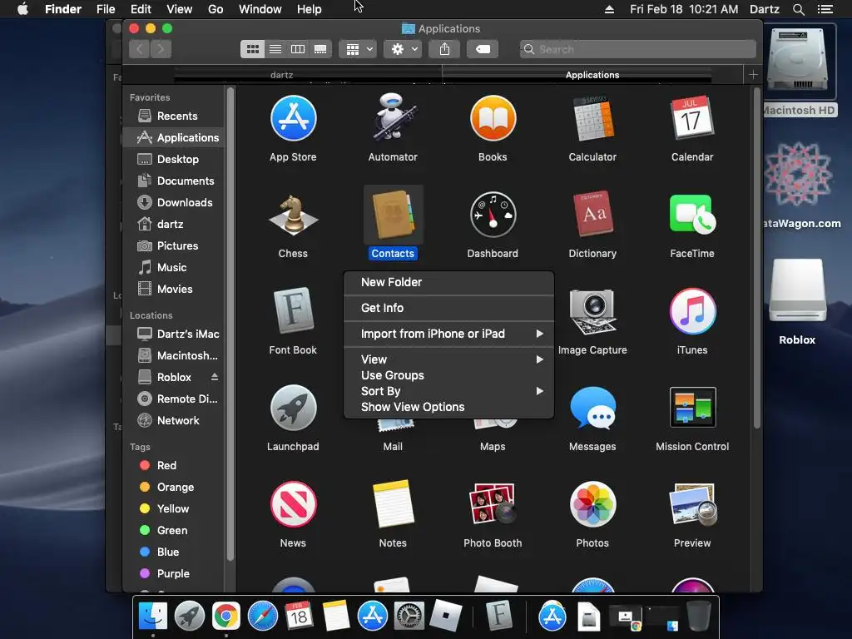852x639 pixels.
Task: Open the App Store application icon
Action: (x=294, y=118)
